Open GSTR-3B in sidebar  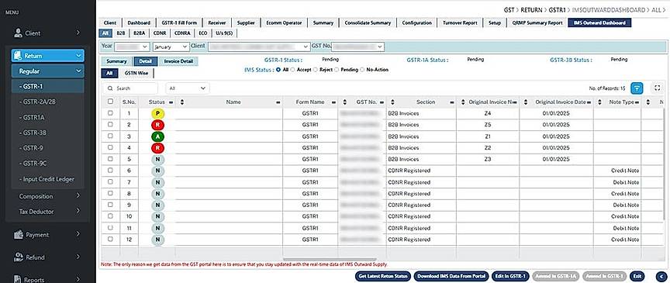(33, 133)
